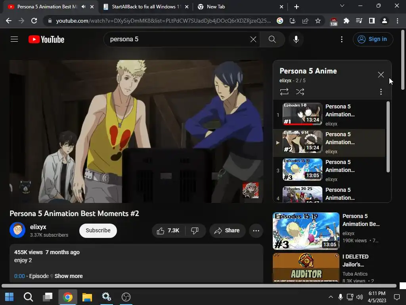This screenshot has height=305, width=406.
Task: Toggle shuffle playlist
Action: point(300,92)
